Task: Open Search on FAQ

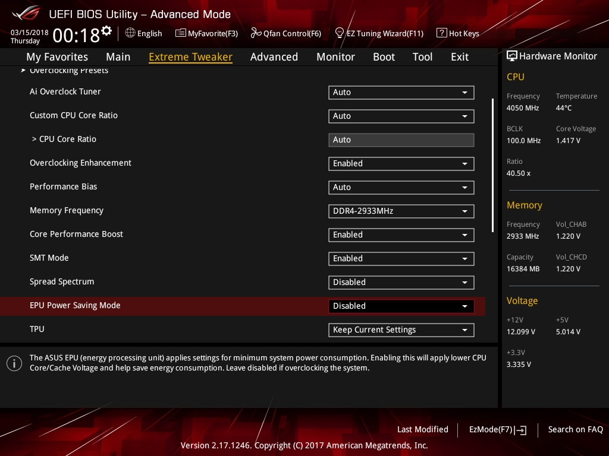Action: pyautogui.click(x=575, y=430)
